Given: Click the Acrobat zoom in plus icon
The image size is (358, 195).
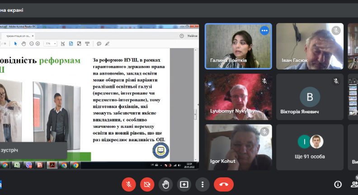Looking at the screenshot, I should (x=38, y=44).
